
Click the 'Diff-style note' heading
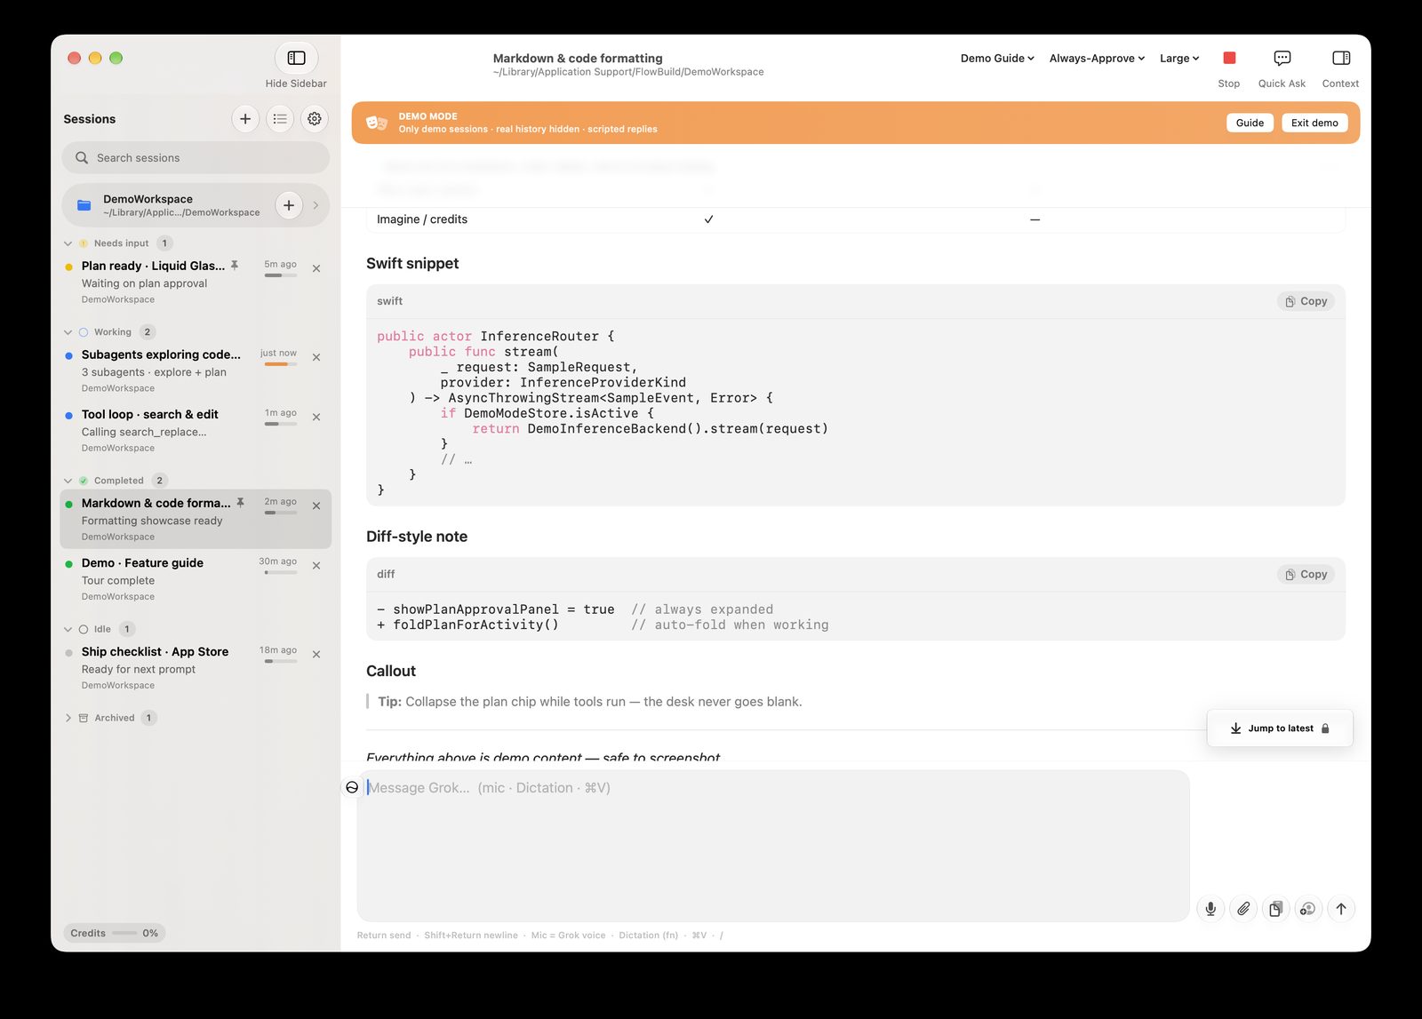[417, 537]
